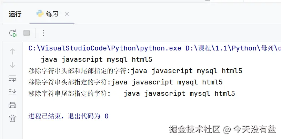Screen dimensions: 281x139
Task: Click the Python logo on 练习 tab
Action: (x=40, y=14)
